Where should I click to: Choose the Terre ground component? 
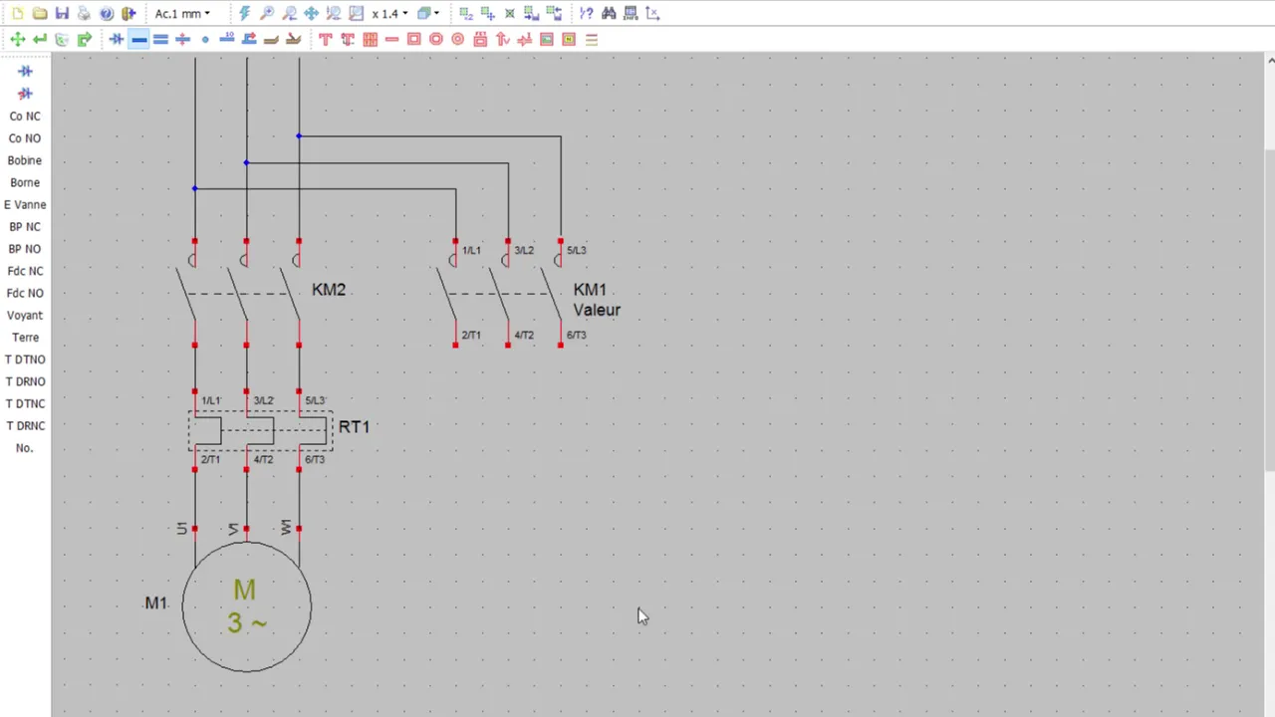tap(25, 338)
